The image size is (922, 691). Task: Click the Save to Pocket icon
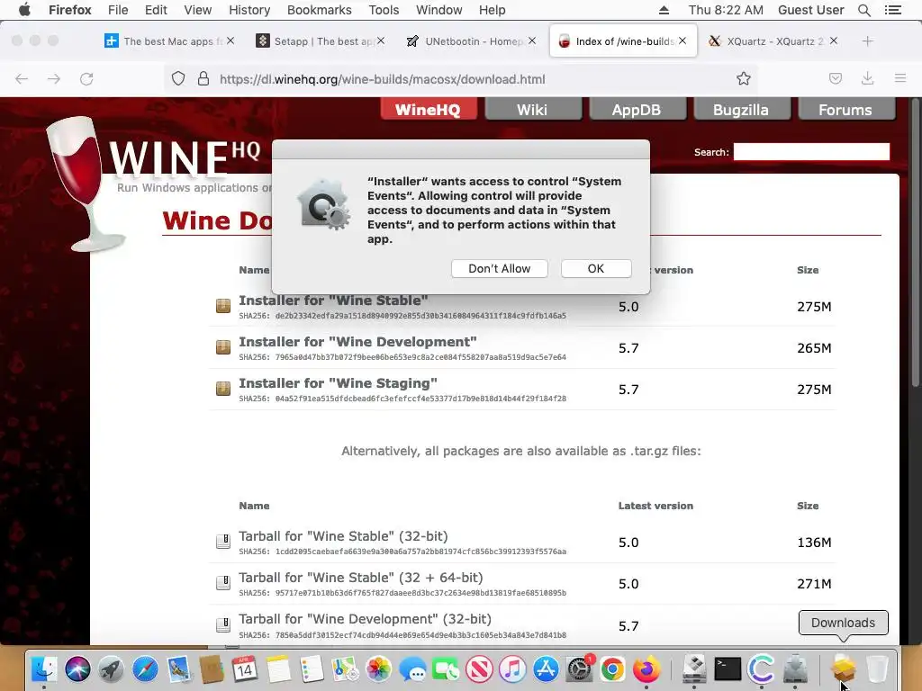[836, 79]
